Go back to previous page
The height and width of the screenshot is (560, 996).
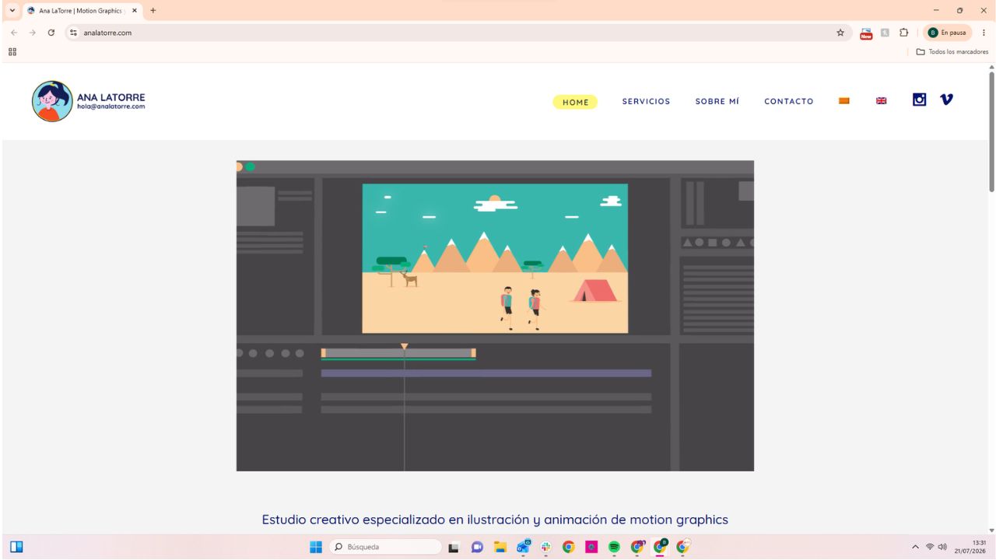coord(14,33)
